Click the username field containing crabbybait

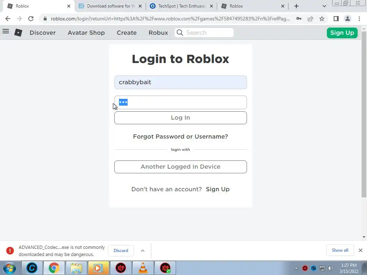[x=181, y=82]
